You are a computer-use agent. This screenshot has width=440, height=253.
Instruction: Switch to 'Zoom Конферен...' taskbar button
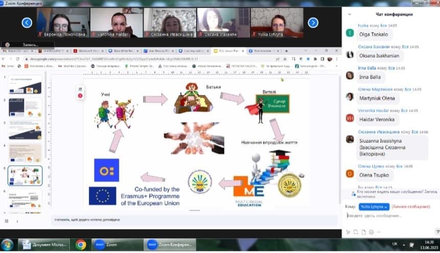170,245
